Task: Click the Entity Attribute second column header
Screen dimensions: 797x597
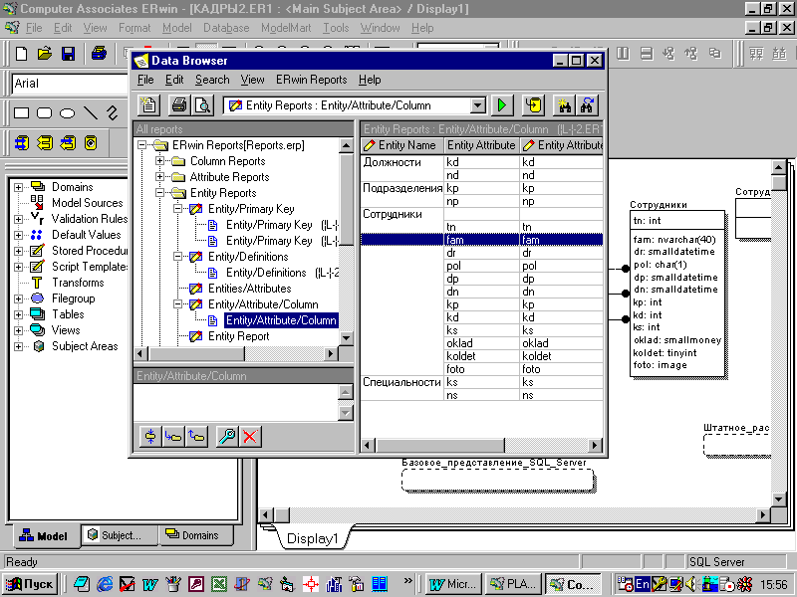Action: [x=482, y=145]
